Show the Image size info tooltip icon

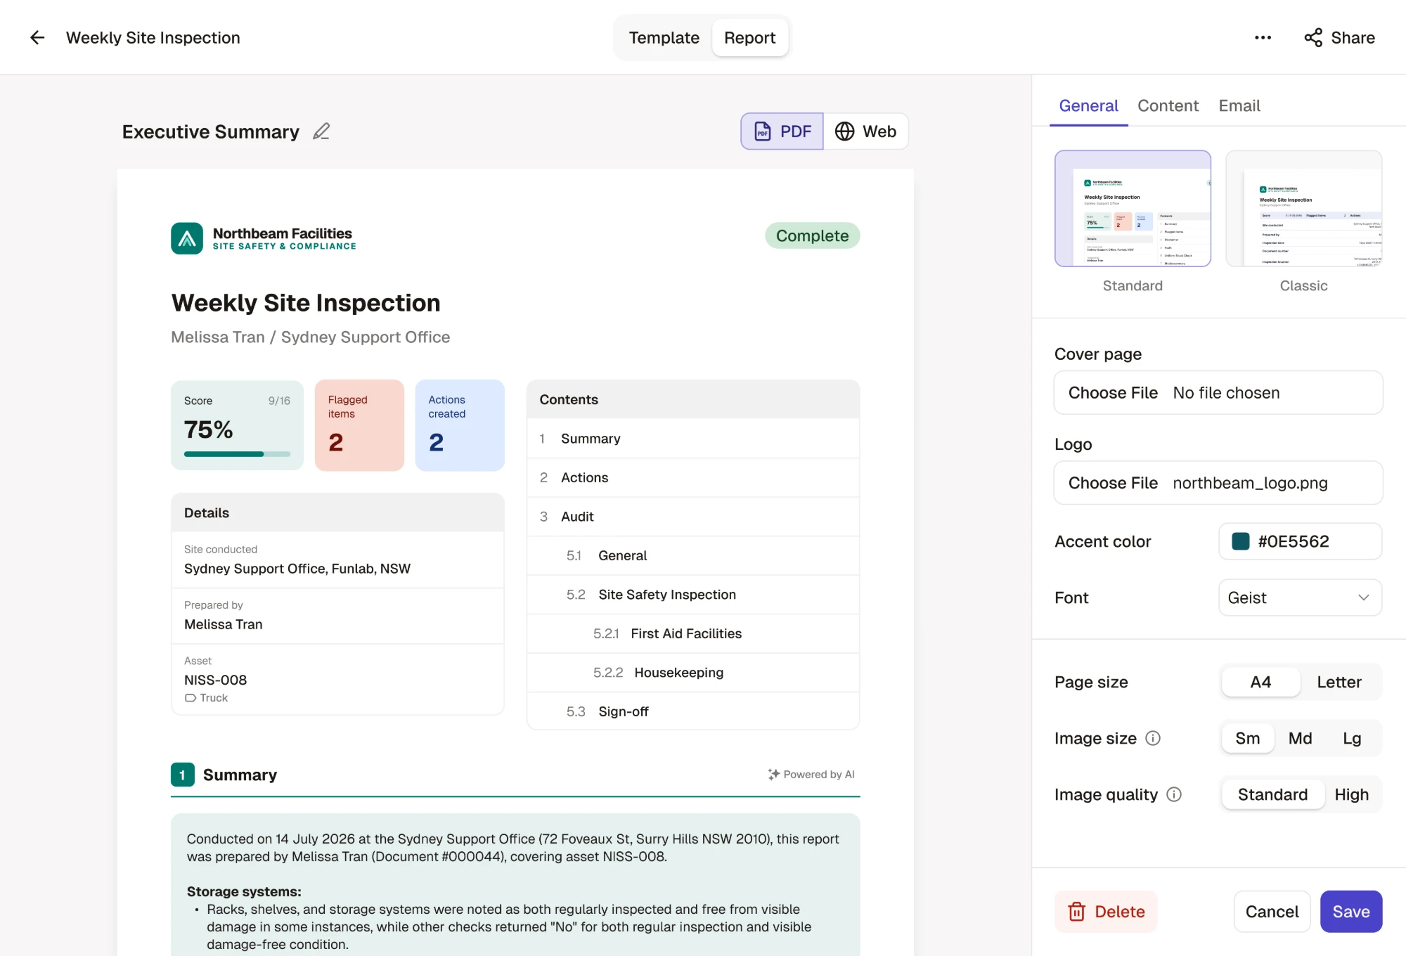(1153, 738)
